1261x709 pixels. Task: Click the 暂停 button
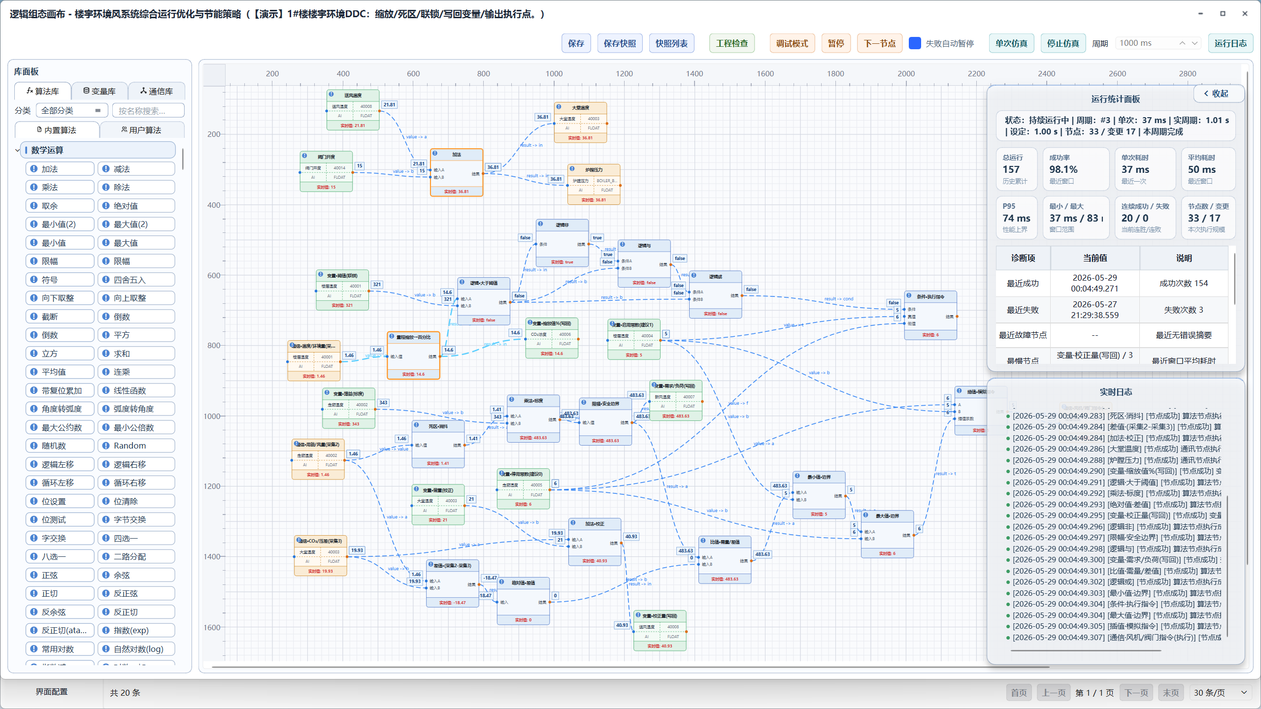[x=836, y=43]
